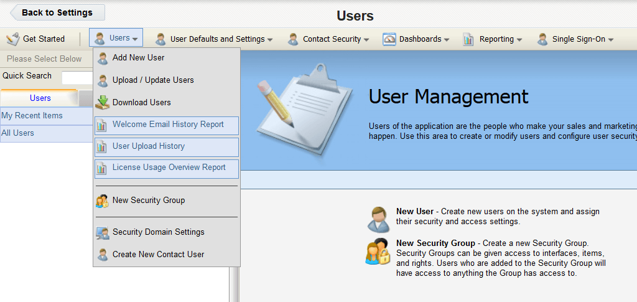Switch to the Users tab in sidebar
The width and height of the screenshot is (637, 302).
[40, 98]
